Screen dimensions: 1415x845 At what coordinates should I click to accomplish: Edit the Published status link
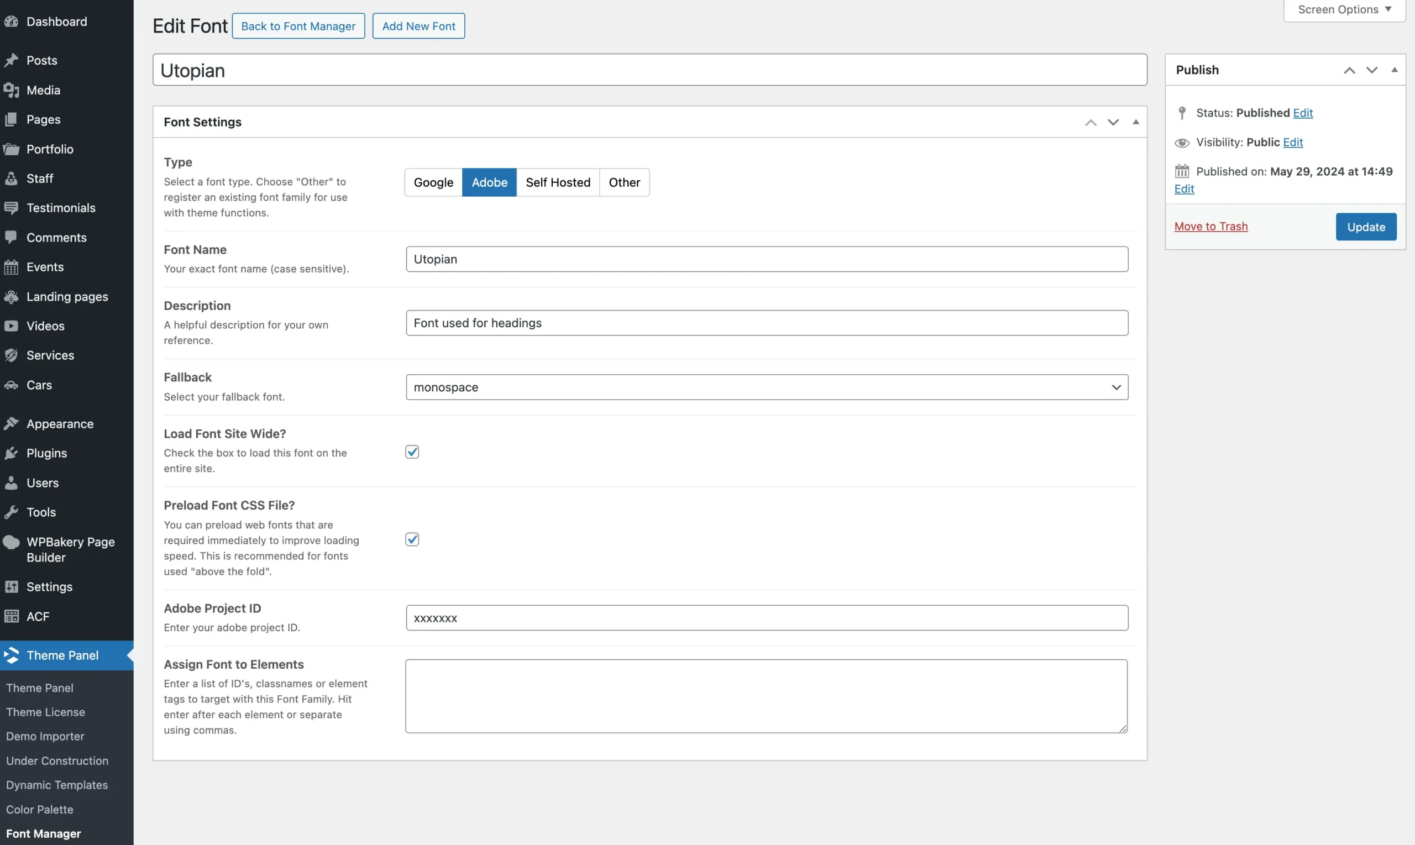click(x=1303, y=113)
